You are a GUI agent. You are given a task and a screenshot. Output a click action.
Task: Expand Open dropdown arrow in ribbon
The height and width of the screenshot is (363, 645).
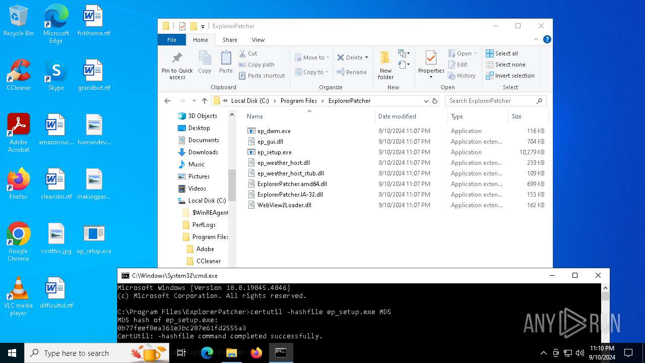(x=475, y=53)
